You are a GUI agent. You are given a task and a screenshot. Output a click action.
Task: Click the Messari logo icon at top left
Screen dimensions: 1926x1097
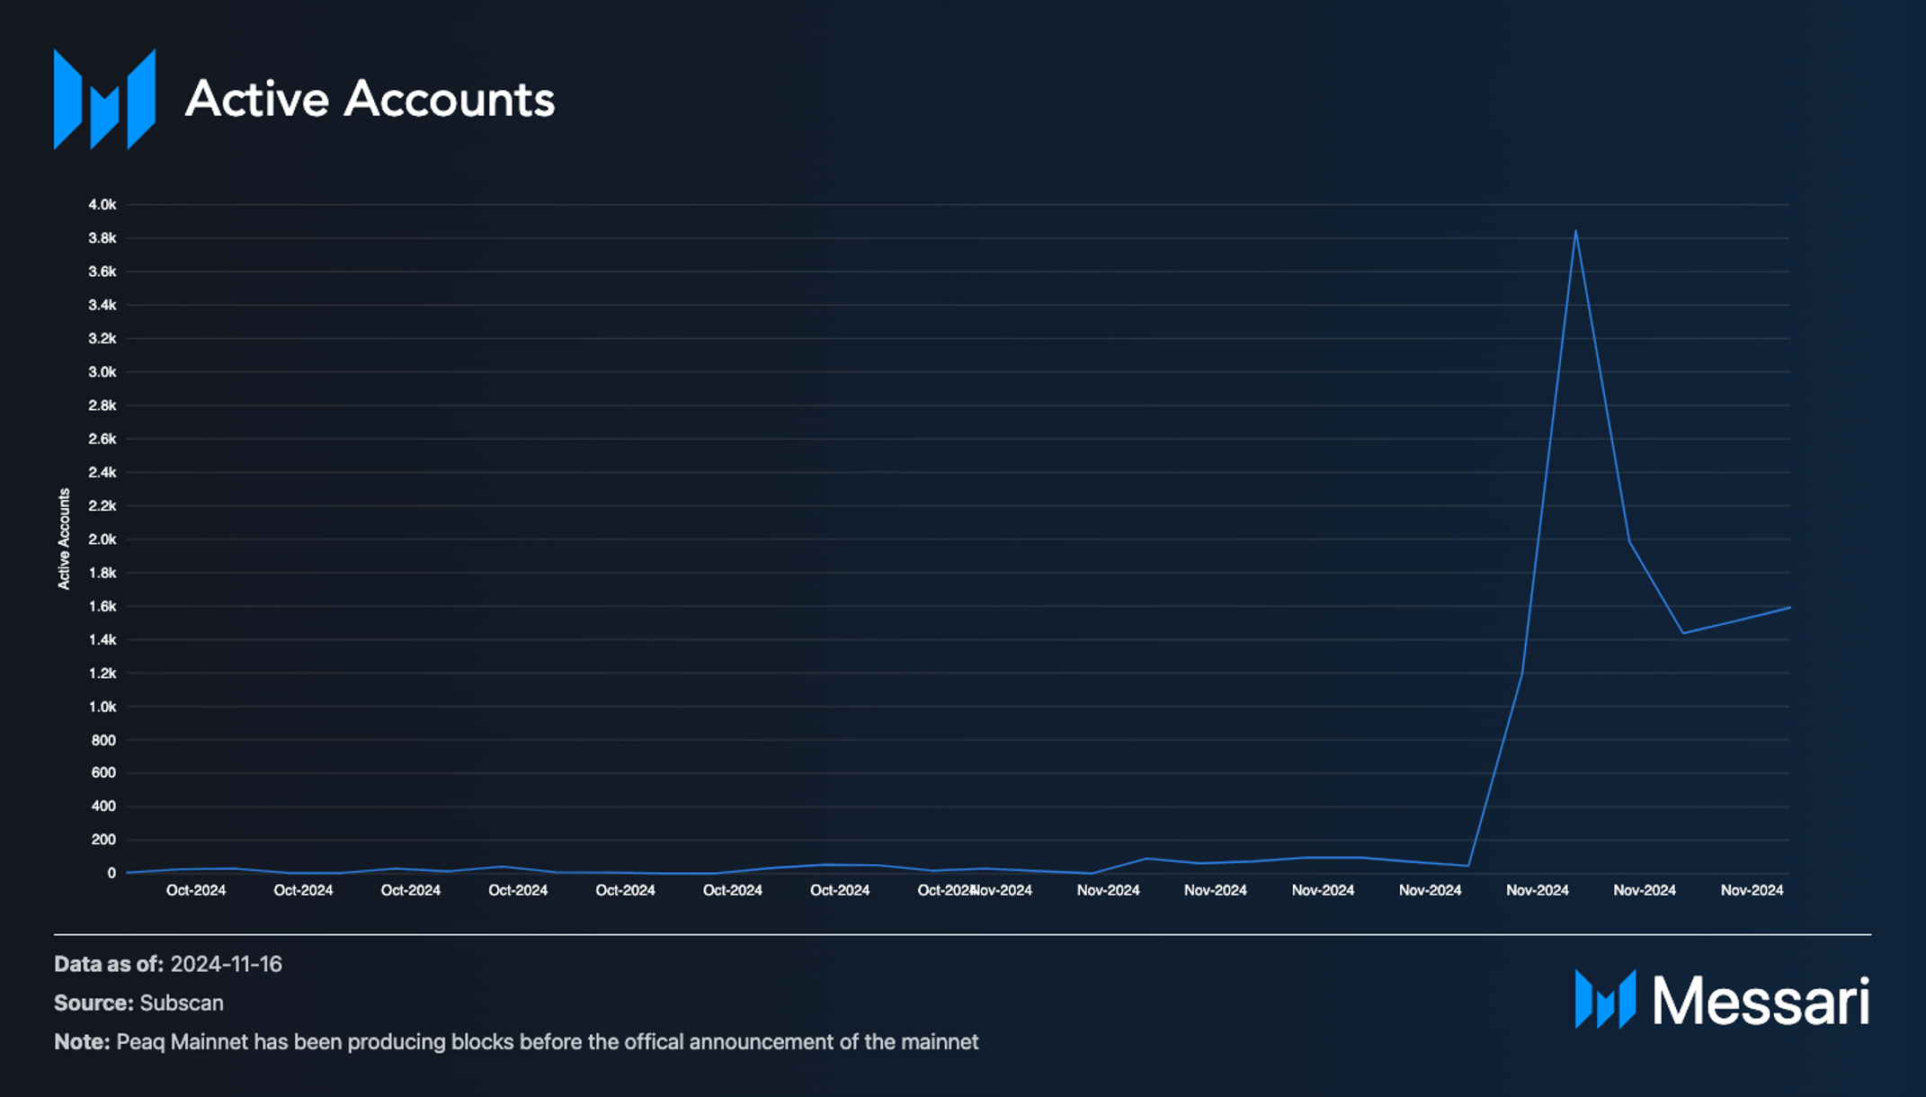104,99
